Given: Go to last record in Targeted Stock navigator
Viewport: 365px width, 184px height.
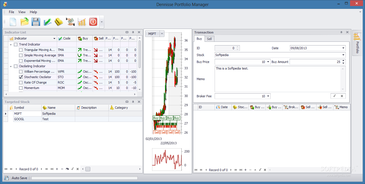Looking at the screenshot, I should point(52,169).
